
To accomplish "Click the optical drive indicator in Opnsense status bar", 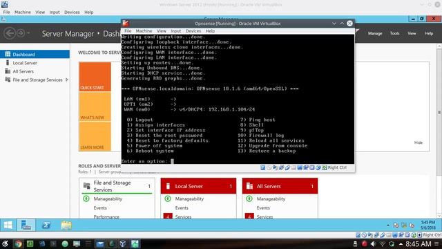I will coord(269,167).
